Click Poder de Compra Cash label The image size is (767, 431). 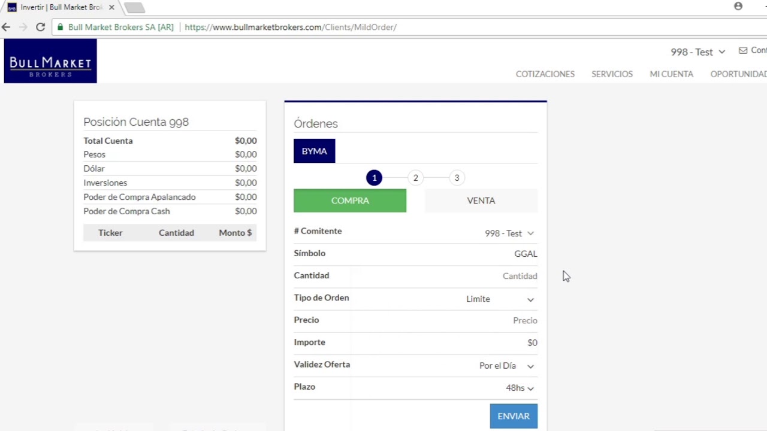point(126,211)
